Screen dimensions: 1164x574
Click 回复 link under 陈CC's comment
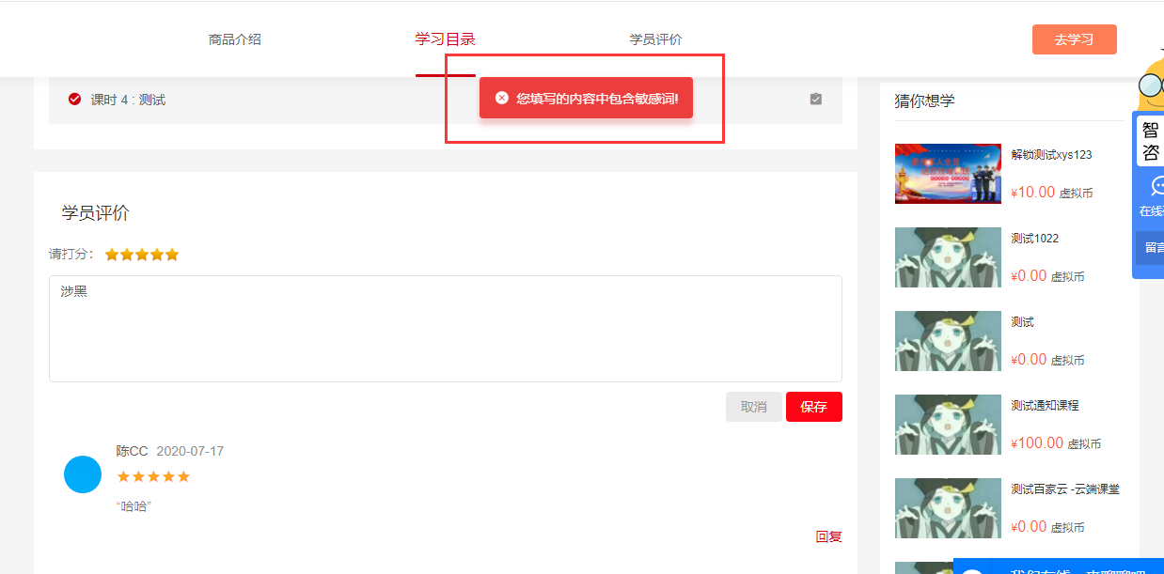[x=829, y=536]
